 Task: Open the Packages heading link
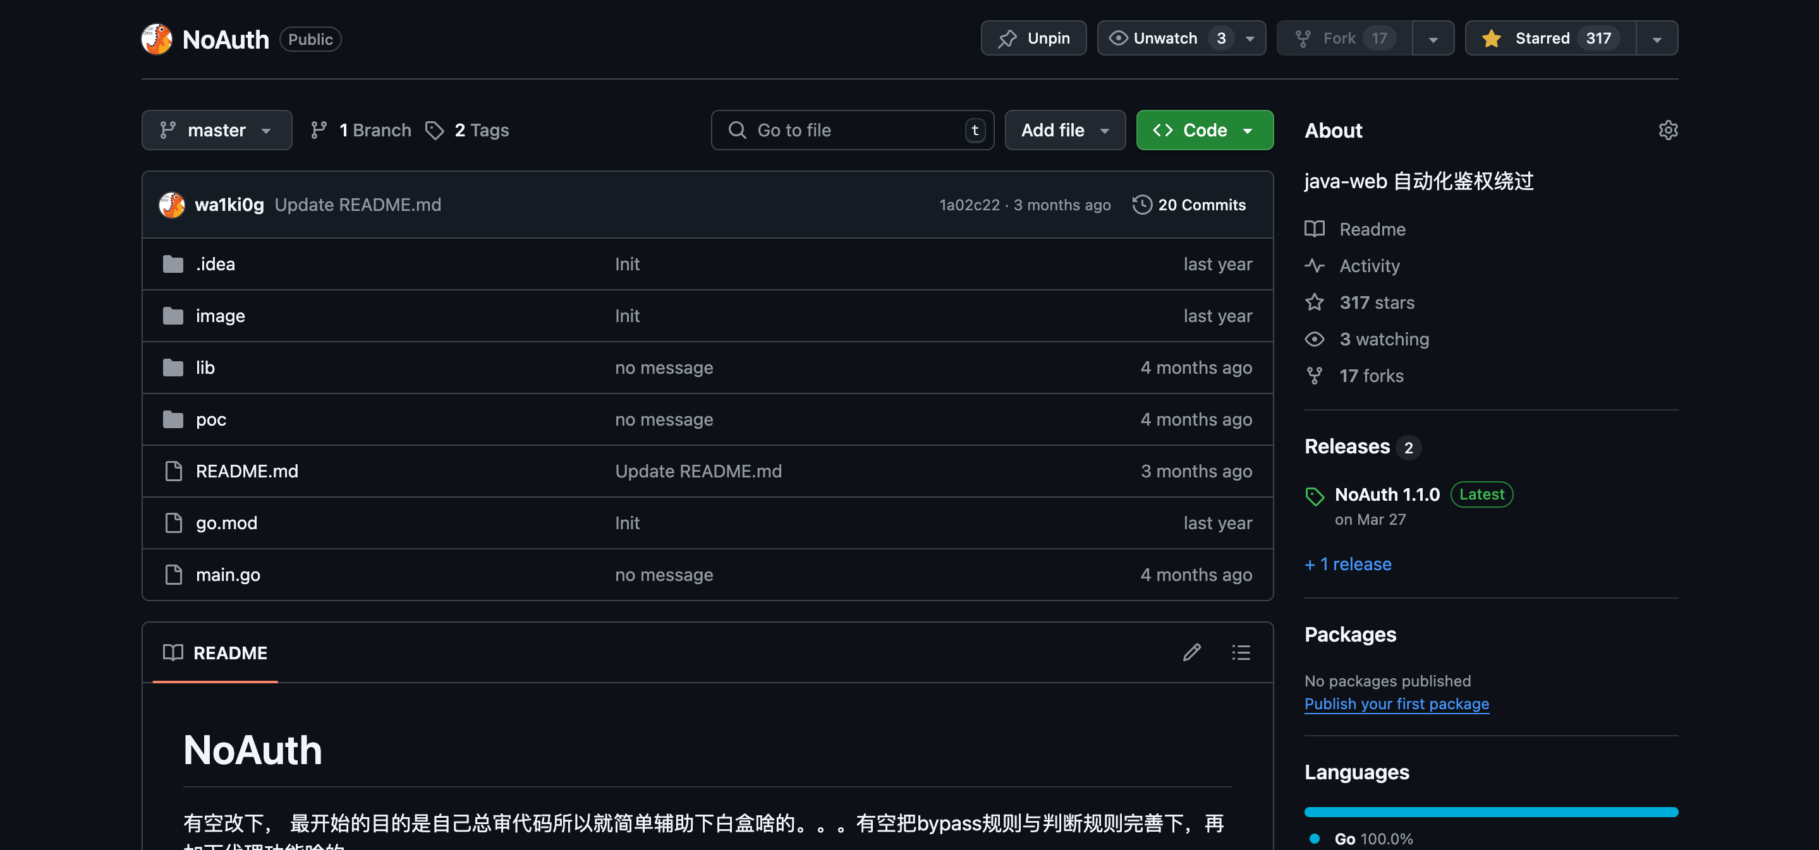1350,634
